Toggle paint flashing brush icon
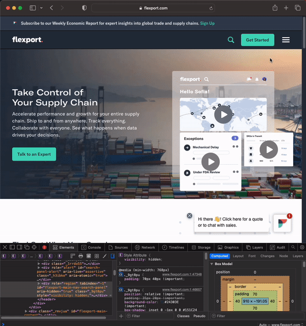 [105, 256]
